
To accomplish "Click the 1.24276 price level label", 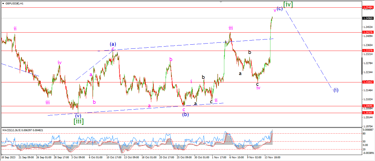I will click(x=367, y=32).
